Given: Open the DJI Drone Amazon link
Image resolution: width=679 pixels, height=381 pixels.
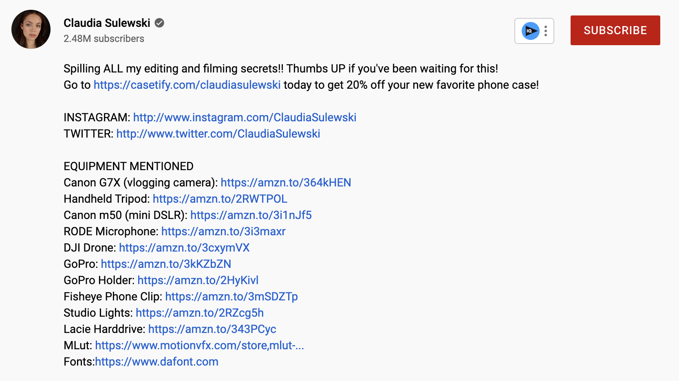Looking at the screenshot, I should (184, 247).
